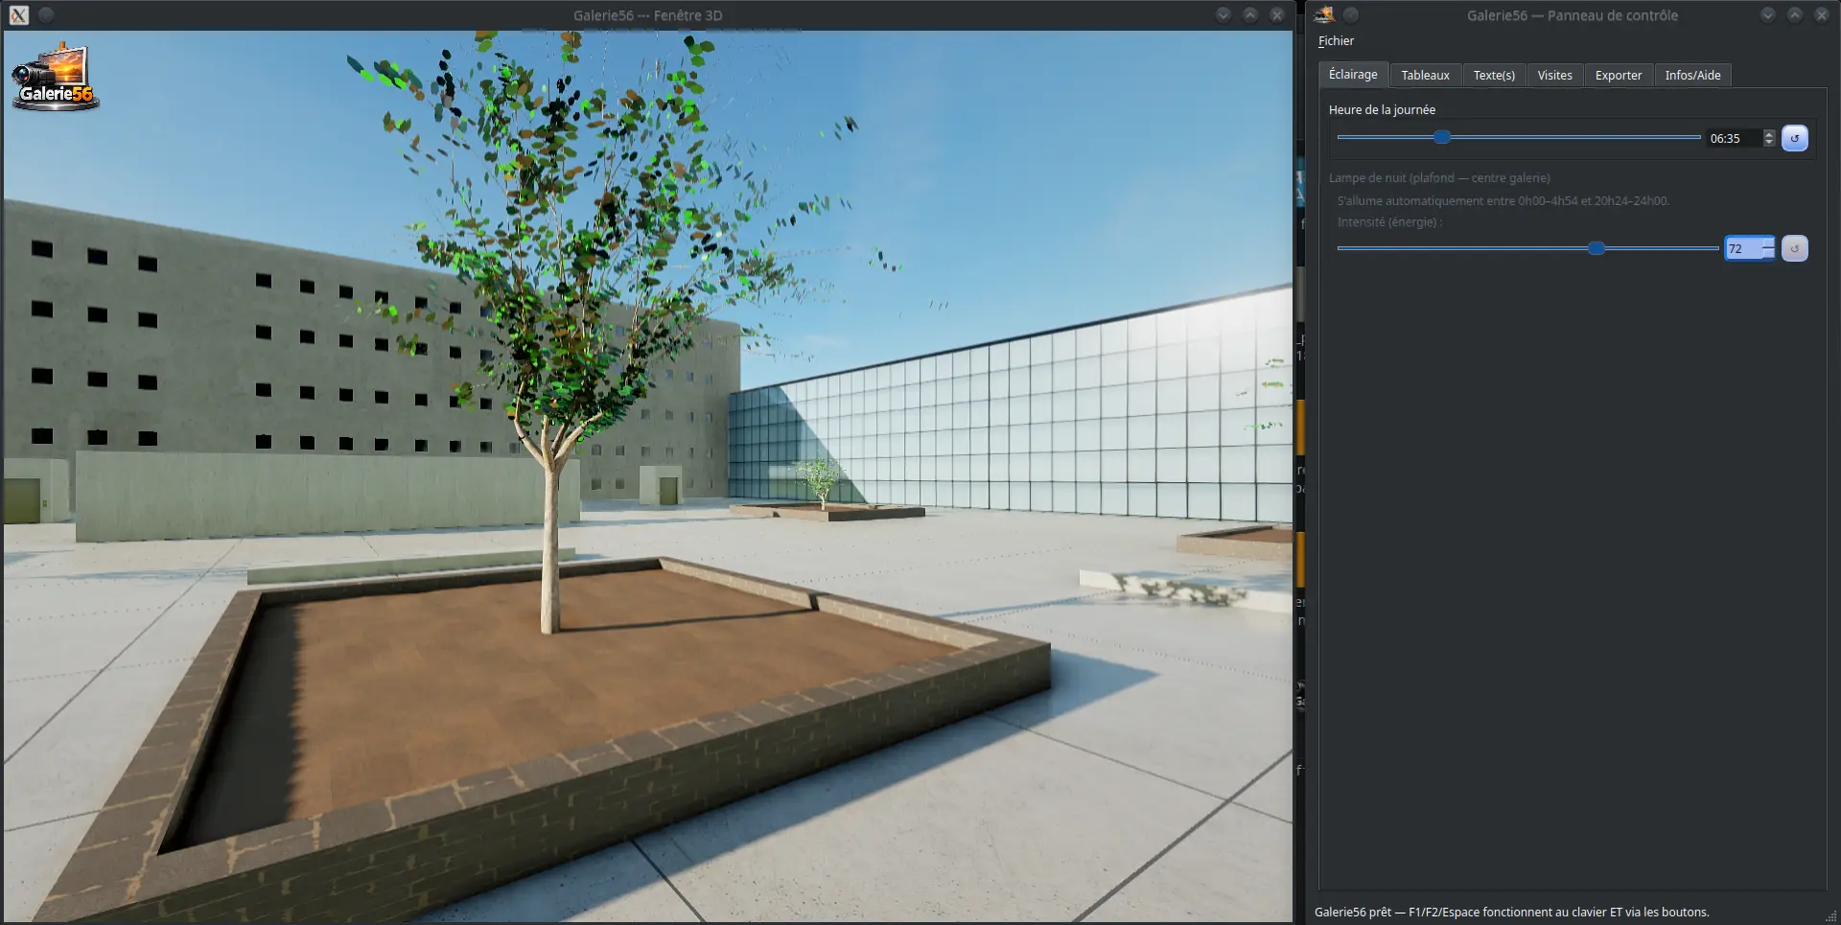The image size is (1841, 925).
Task: Switch to the Texte(s) tab
Action: click(x=1494, y=75)
